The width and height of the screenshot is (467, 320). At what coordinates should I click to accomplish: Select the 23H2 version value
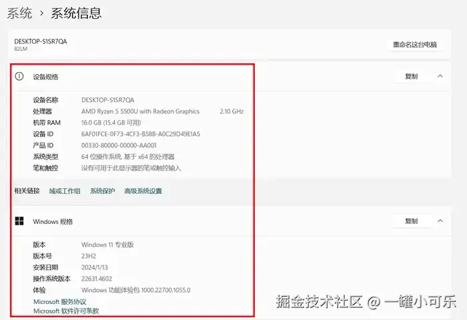(89, 256)
